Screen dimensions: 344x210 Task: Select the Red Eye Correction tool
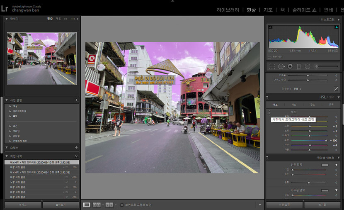[x=290, y=66]
